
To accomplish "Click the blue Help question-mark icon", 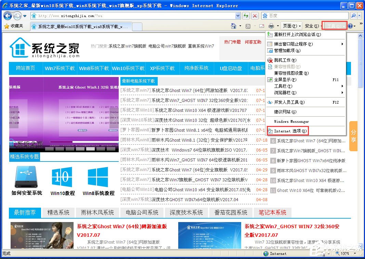I will 351,26.
